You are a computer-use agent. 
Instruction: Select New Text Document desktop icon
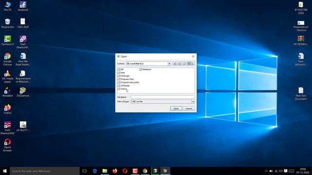(x=301, y=94)
